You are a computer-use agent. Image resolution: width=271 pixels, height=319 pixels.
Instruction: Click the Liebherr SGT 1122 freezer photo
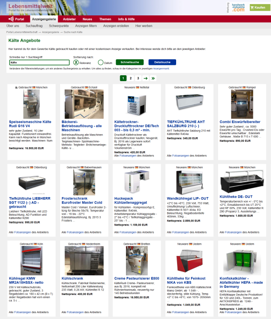32,182
